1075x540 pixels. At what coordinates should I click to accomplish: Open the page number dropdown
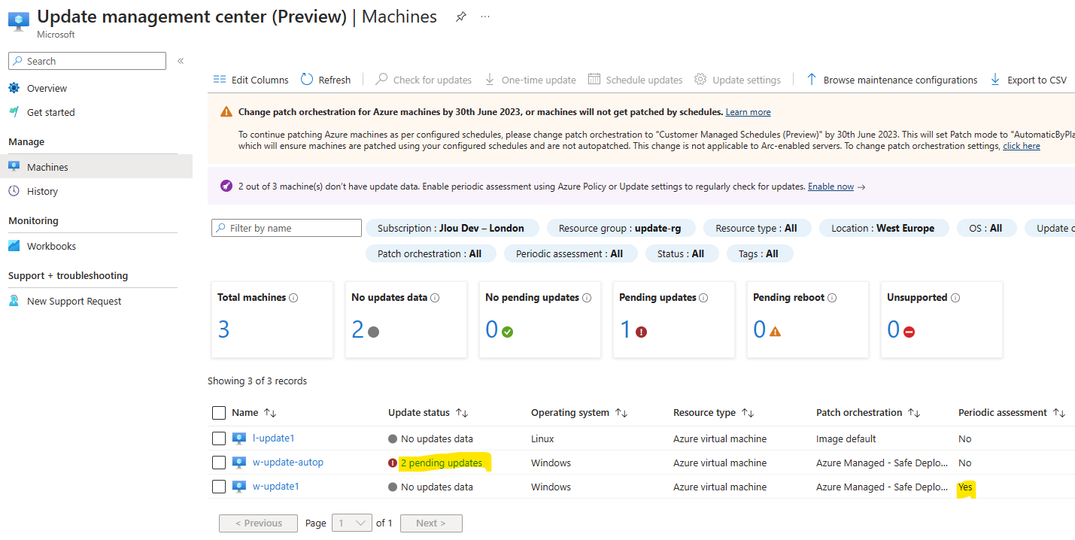coord(352,523)
